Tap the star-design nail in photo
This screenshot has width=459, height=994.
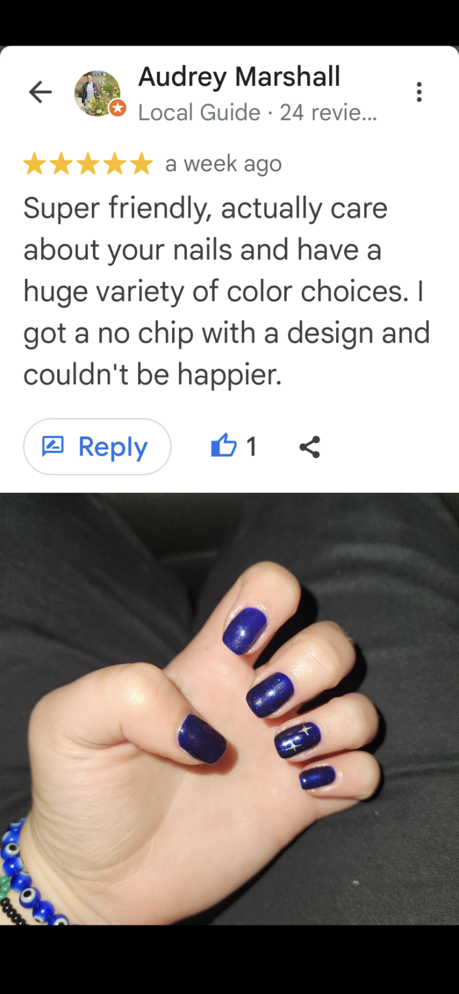click(297, 740)
